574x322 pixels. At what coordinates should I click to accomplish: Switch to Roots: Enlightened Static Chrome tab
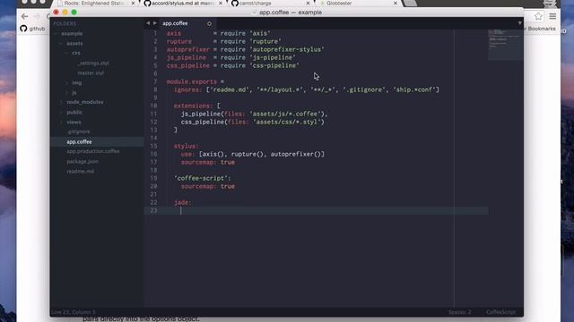(x=93, y=4)
